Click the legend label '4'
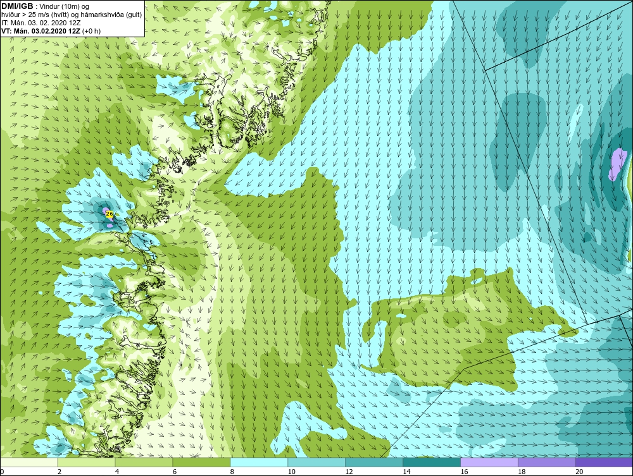Viewport: 633px width, 476px height. tap(117, 472)
